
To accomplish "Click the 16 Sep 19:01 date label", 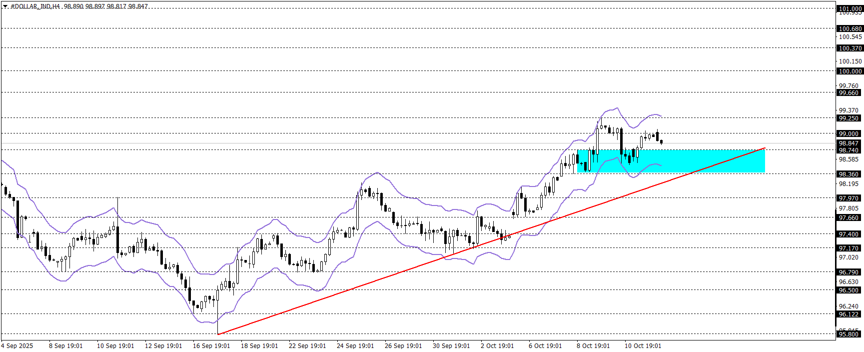I will pyautogui.click(x=211, y=346).
